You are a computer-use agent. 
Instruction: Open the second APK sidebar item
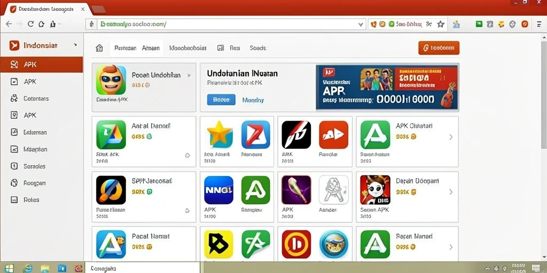click(x=42, y=82)
